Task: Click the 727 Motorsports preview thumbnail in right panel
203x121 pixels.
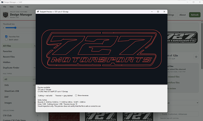Action: (182, 38)
